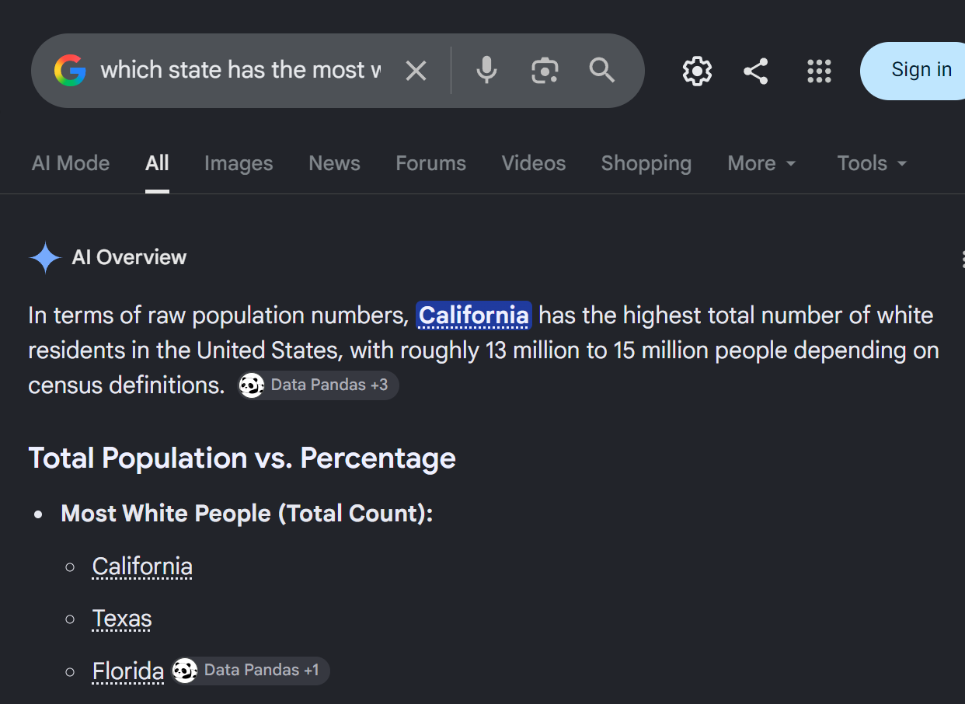Click the Google logo icon
This screenshot has width=965, height=704.
70,71
